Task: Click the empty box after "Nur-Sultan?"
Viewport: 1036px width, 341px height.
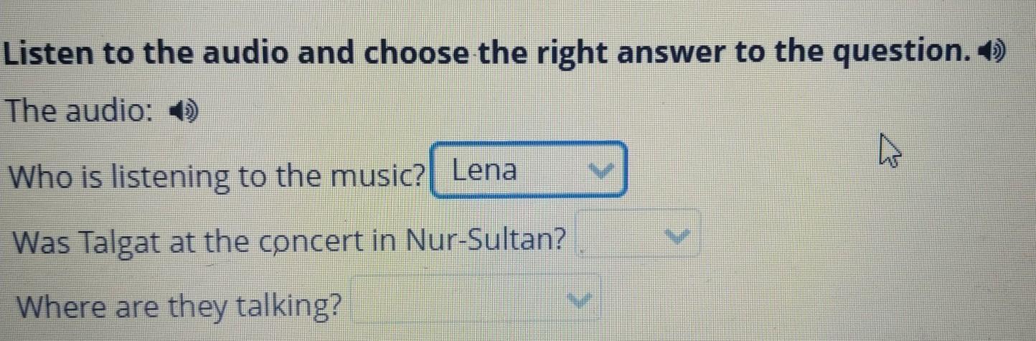Action: (x=624, y=234)
